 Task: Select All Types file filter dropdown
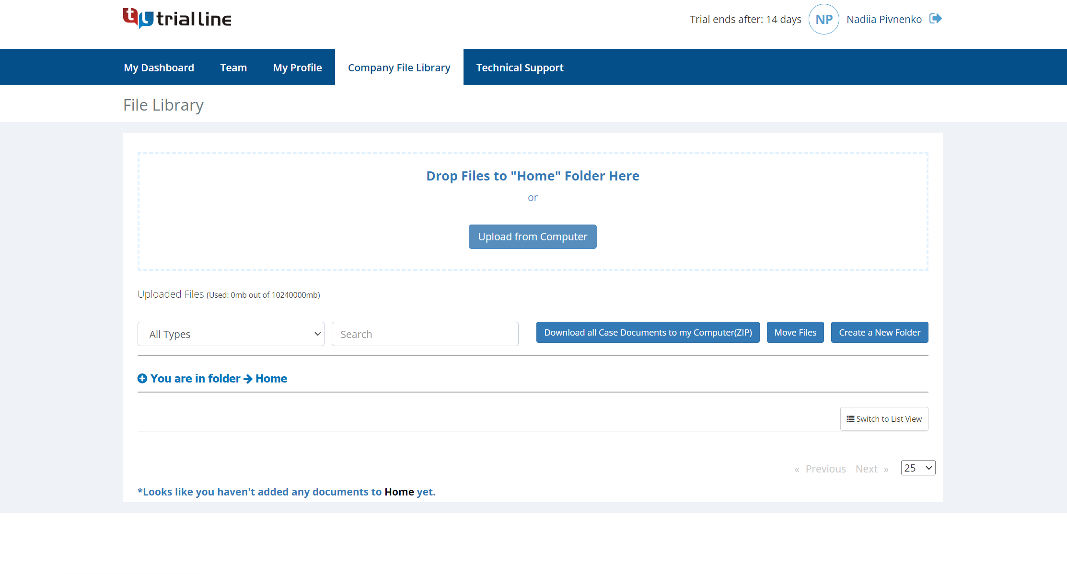click(x=231, y=333)
